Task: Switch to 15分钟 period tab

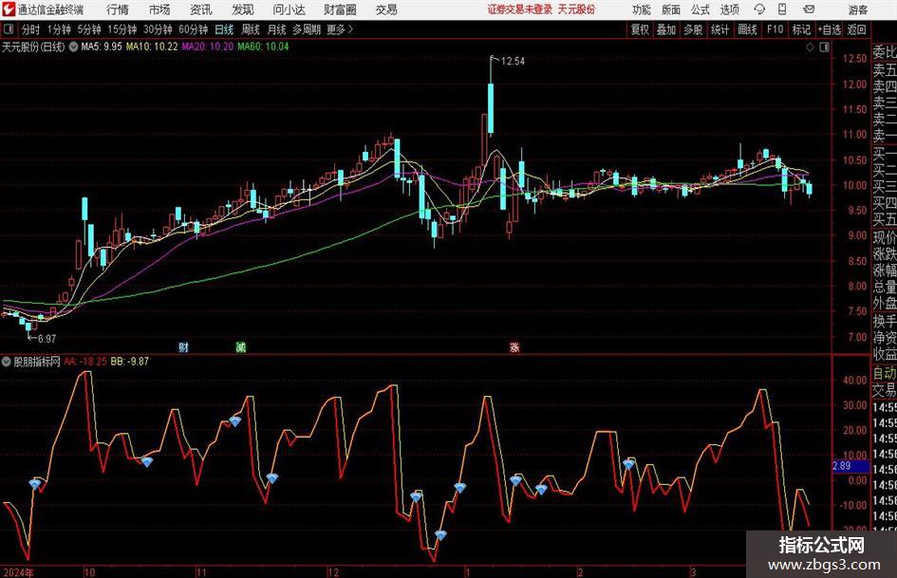Action: coord(122,29)
